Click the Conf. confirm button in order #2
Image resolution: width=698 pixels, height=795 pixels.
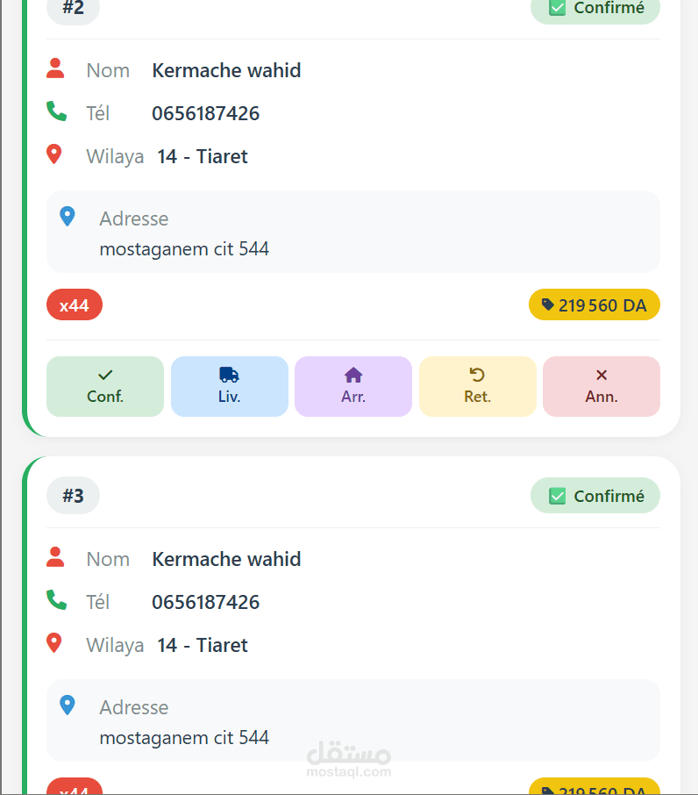(105, 386)
